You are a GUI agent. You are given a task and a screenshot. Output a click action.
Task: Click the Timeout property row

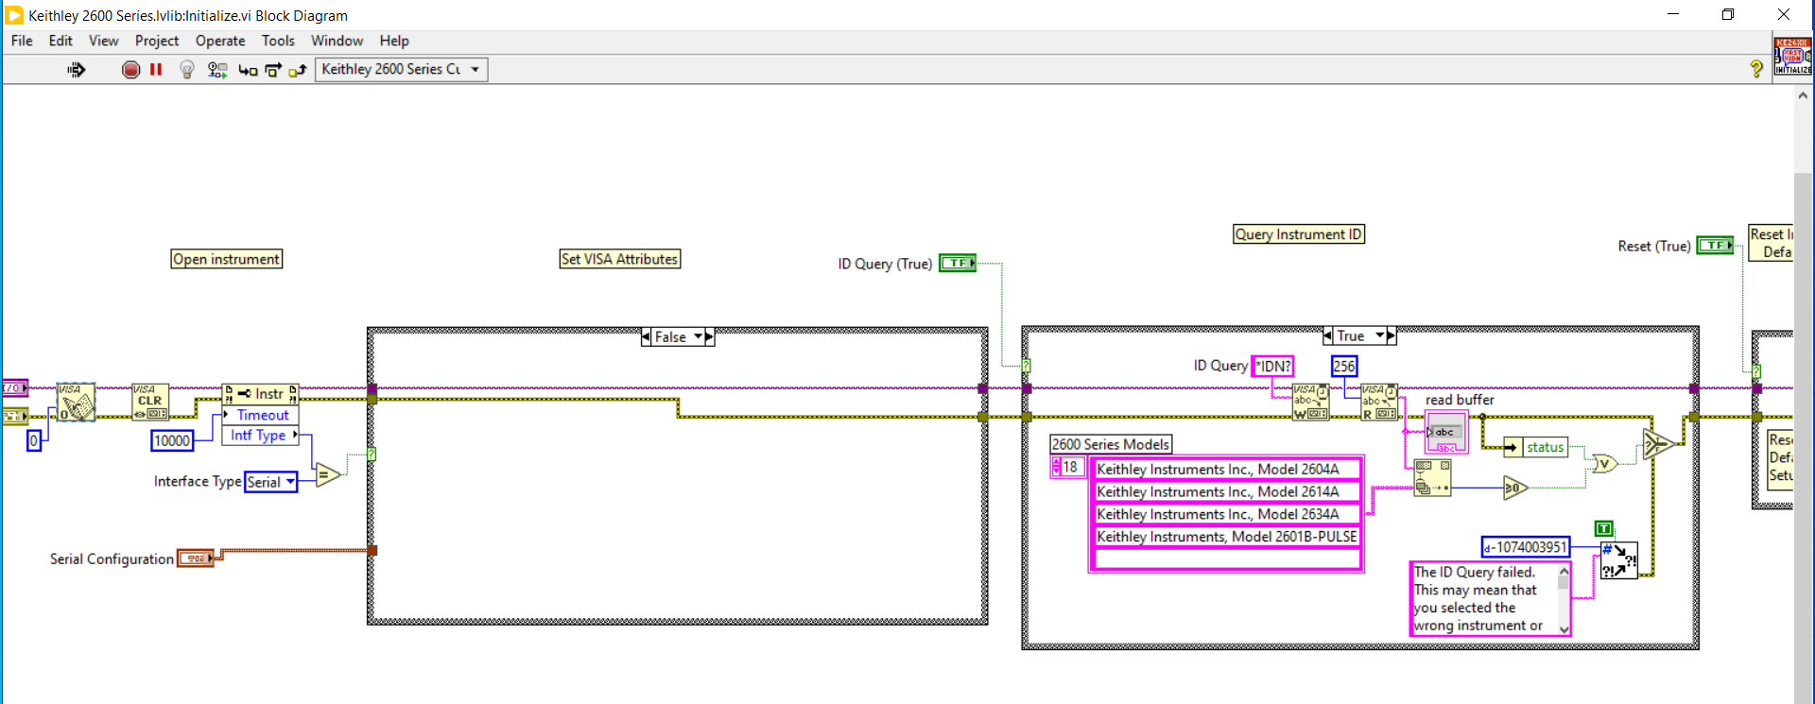point(261,415)
